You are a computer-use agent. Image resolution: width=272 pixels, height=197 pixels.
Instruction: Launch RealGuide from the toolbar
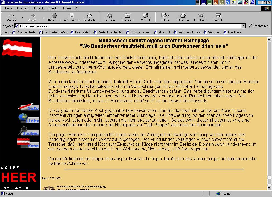pyautogui.click(x=201, y=17)
